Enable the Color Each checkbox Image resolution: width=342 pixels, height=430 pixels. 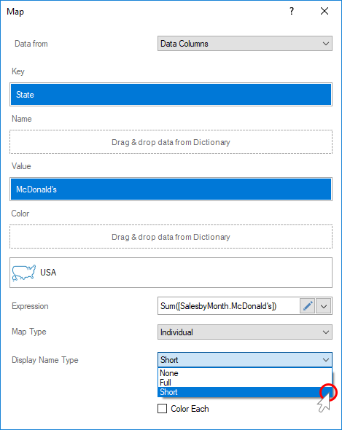[162, 409]
